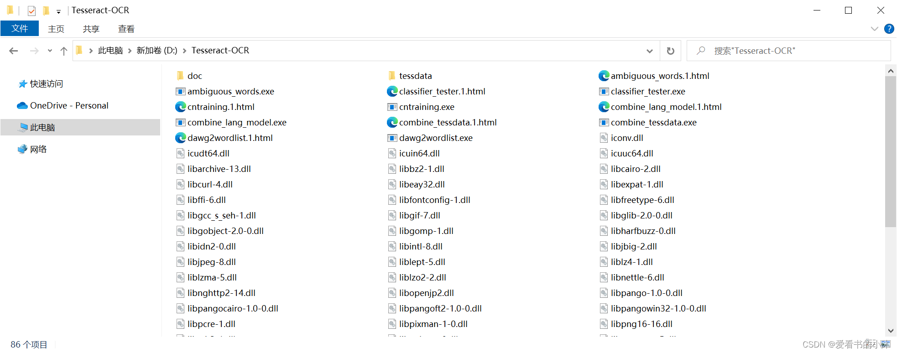Select libpng16-16.dll file name

coord(641,324)
